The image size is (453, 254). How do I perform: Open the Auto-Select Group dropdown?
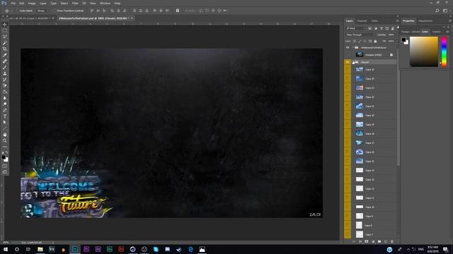coord(43,11)
